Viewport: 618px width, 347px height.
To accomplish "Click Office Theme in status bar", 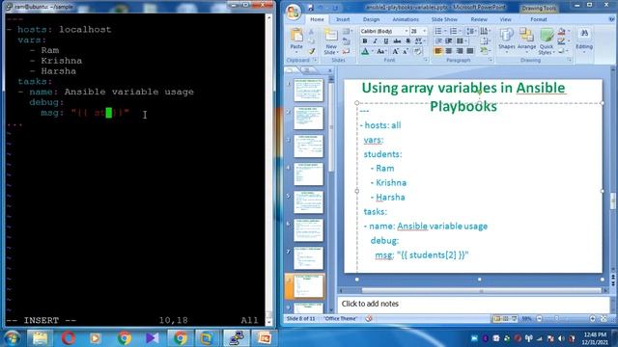I will [x=340, y=319].
